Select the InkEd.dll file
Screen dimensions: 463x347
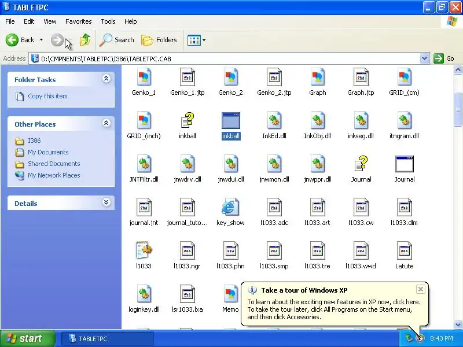[x=274, y=125]
